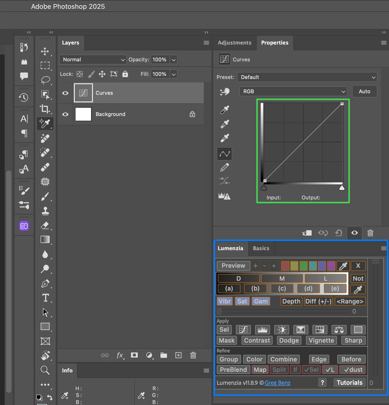Click the Lumenzia Preview button
This screenshot has width=389, height=405.
pyautogui.click(x=233, y=266)
